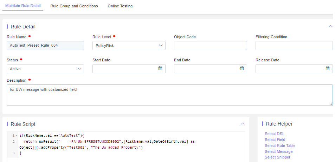
Task: Click the Select DSL link
Action: [x=275, y=134]
